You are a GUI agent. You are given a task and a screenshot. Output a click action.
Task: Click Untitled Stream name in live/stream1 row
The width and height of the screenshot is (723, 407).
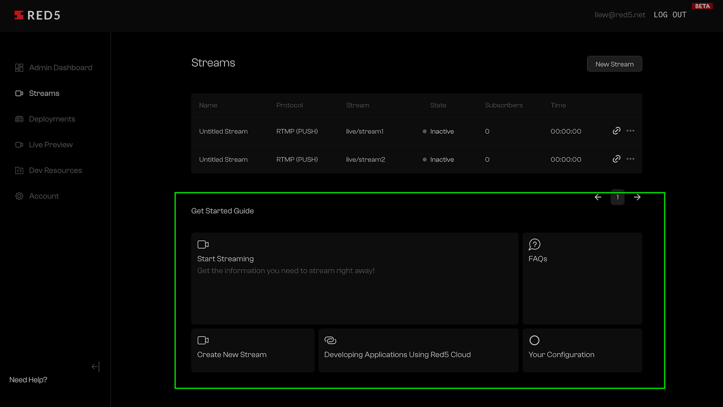[224, 131]
